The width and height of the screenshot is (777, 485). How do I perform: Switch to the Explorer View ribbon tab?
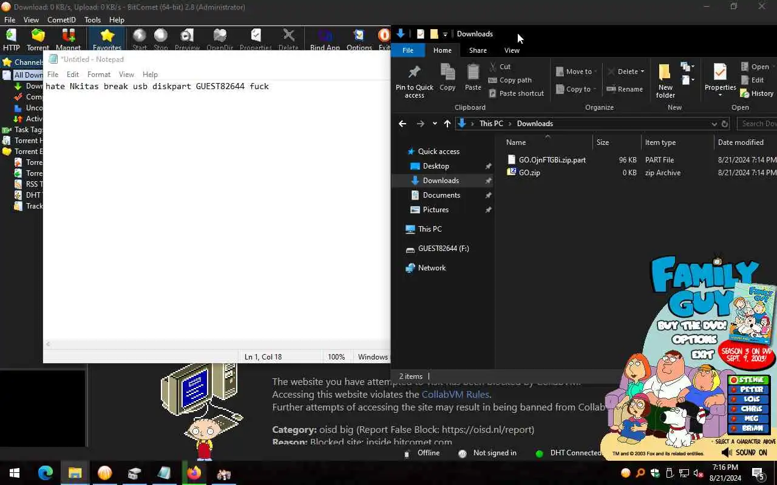pyautogui.click(x=512, y=50)
